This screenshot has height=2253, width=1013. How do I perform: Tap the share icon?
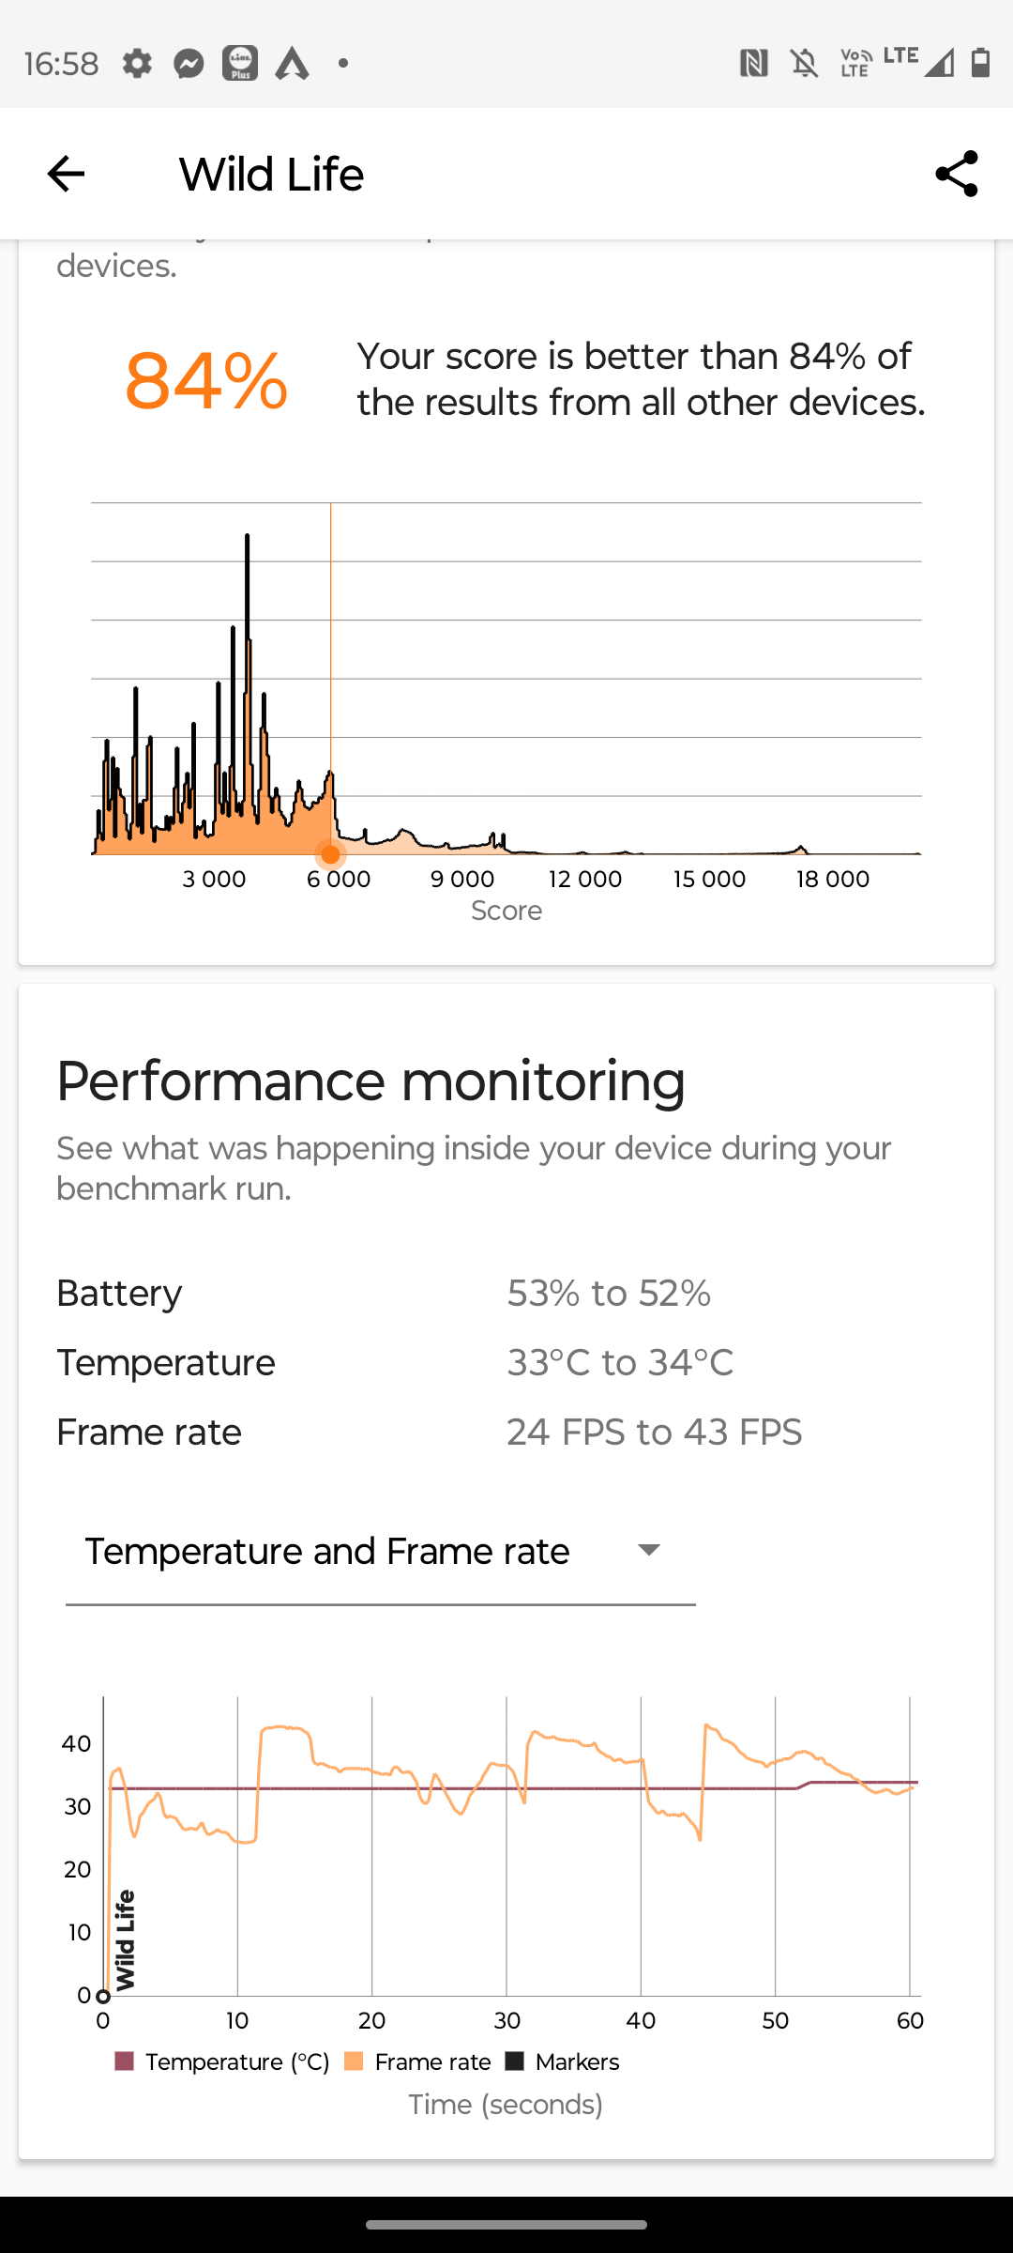tap(957, 174)
